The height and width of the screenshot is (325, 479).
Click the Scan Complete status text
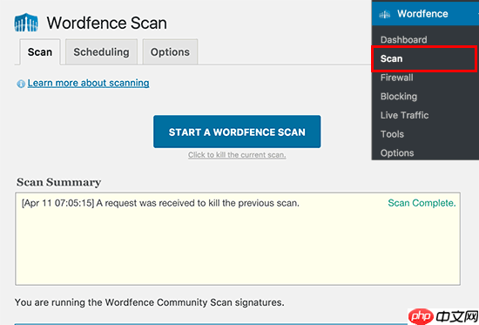422,203
